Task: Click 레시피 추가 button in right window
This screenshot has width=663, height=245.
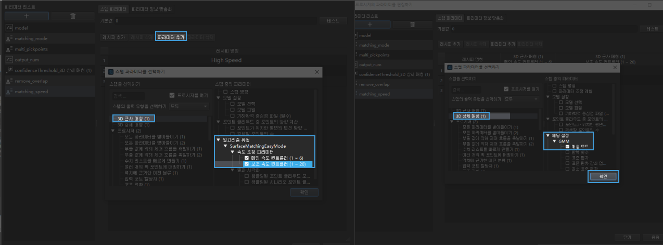Action: point(450,44)
